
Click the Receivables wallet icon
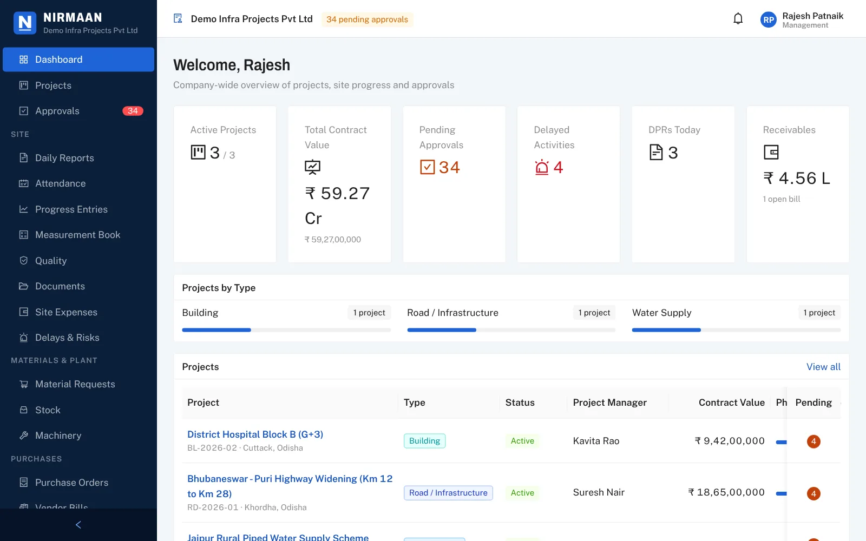click(x=771, y=152)
